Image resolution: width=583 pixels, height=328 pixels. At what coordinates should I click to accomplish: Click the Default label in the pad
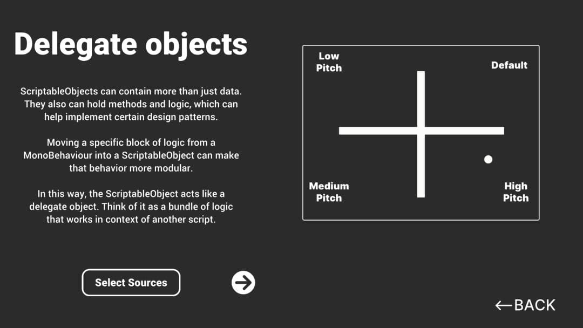pyautogui.click(x=509, y=65)
